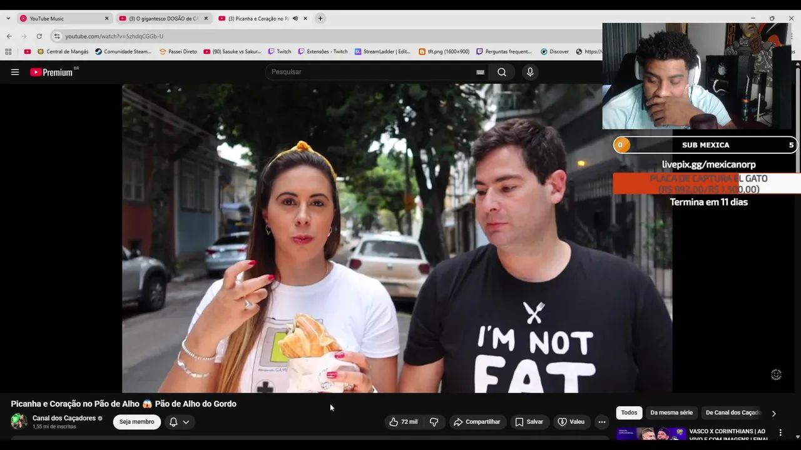Open Central de Mangás bookmark
Image resolution: width=801 pixels, height=450 pixels.
coord(63,52)
